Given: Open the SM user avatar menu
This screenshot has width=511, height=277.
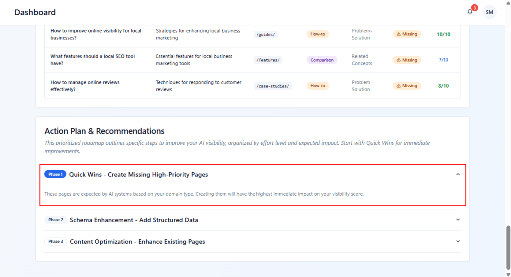Looking at the screenshot, I should click(x=489, y=12).
